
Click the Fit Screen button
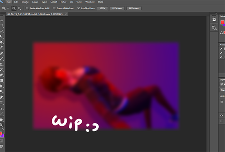(x=117, y=8)
